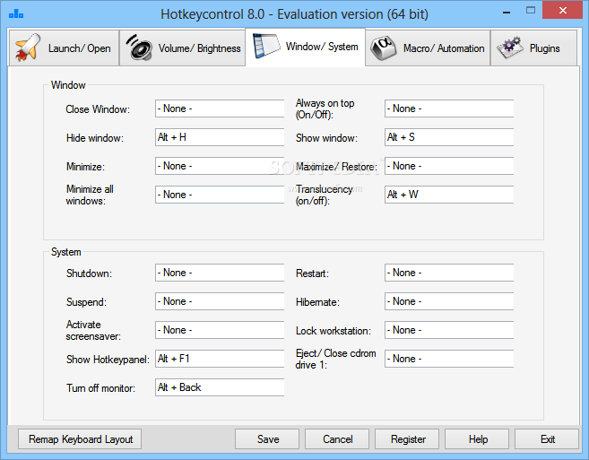
Task: Click the 'Shutdown:' label
Action: coord(89,273)
